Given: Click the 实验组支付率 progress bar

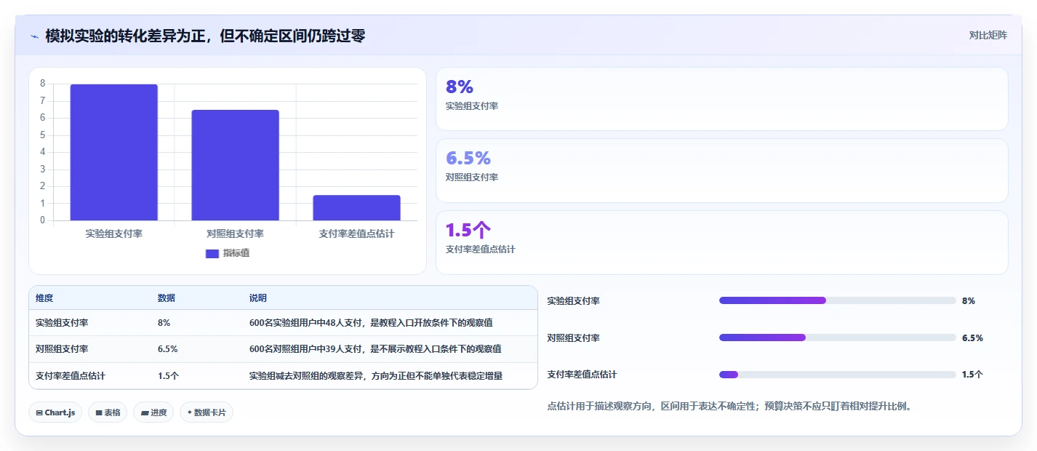Looking at the screenshot, I should [837, 300].
